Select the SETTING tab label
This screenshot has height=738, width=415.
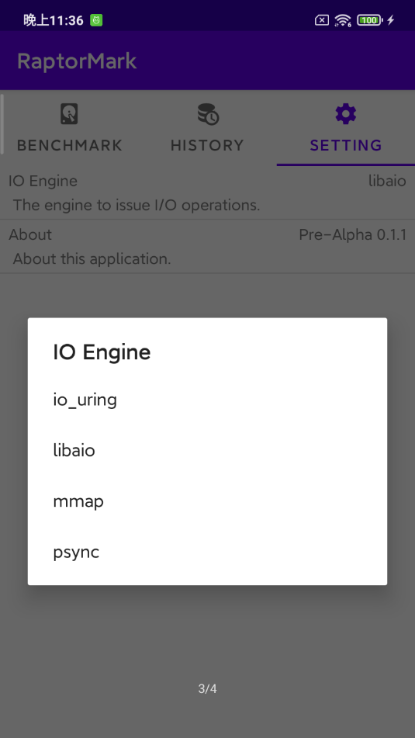coord(346,145)
